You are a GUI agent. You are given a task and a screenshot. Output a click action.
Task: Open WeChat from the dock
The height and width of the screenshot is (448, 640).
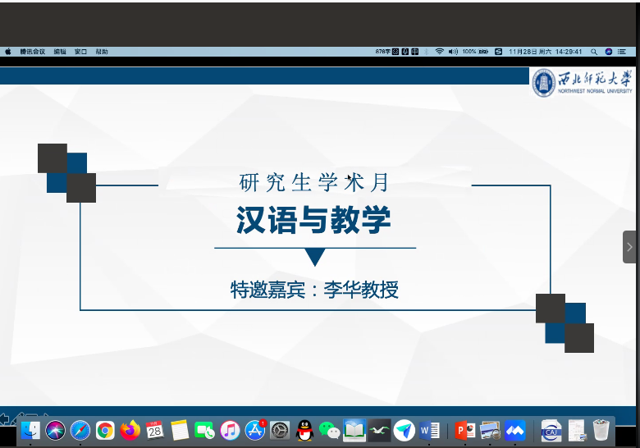click(329, 429)
